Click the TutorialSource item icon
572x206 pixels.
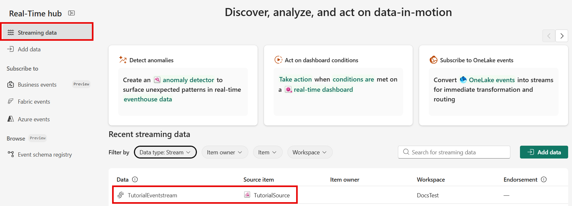click(247, 194)
